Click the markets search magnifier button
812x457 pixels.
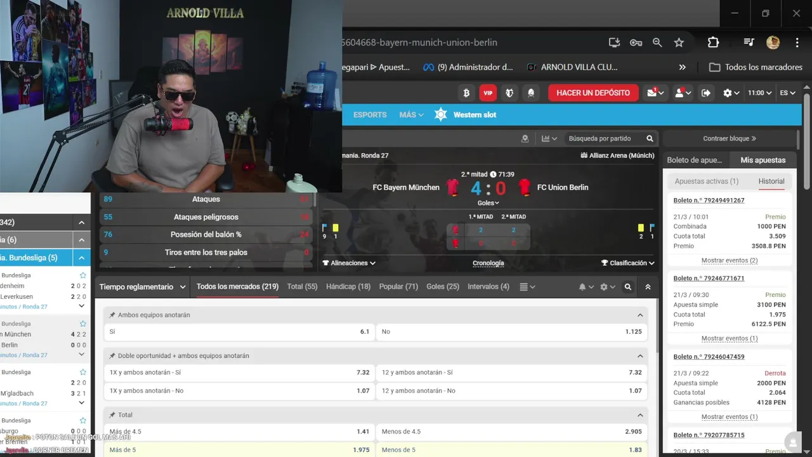pyautogui.click(x=628, y=287)
